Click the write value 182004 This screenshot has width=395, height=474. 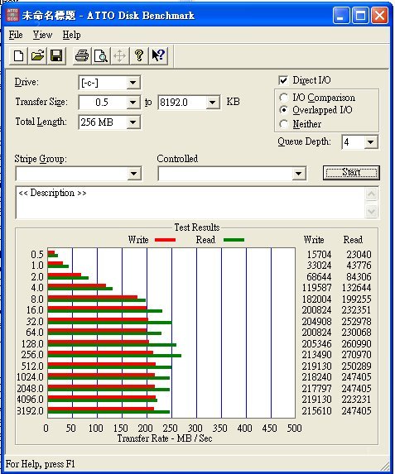point(316,299)
